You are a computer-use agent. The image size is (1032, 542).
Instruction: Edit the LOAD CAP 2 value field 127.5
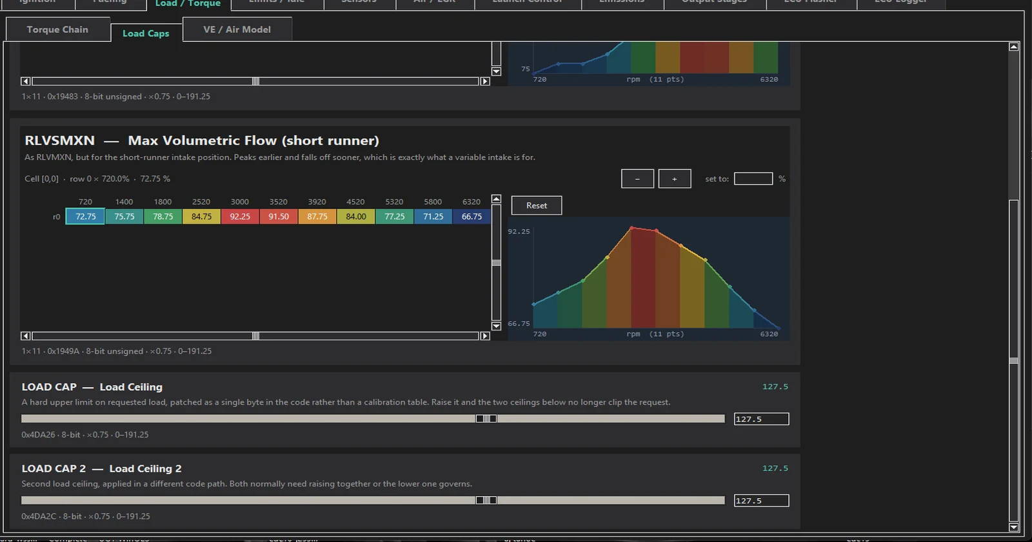[x=761, y=501]
